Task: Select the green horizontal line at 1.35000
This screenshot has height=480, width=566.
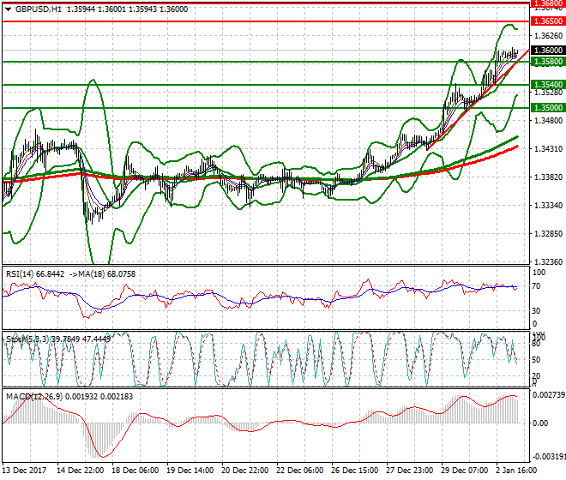Action: (x=266, y=108)
